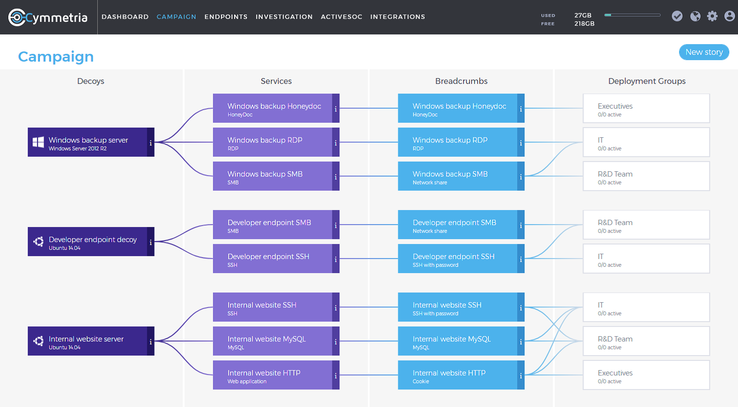Click the New story button
Viewport: 738px width, 407px height.
[704, 52]
